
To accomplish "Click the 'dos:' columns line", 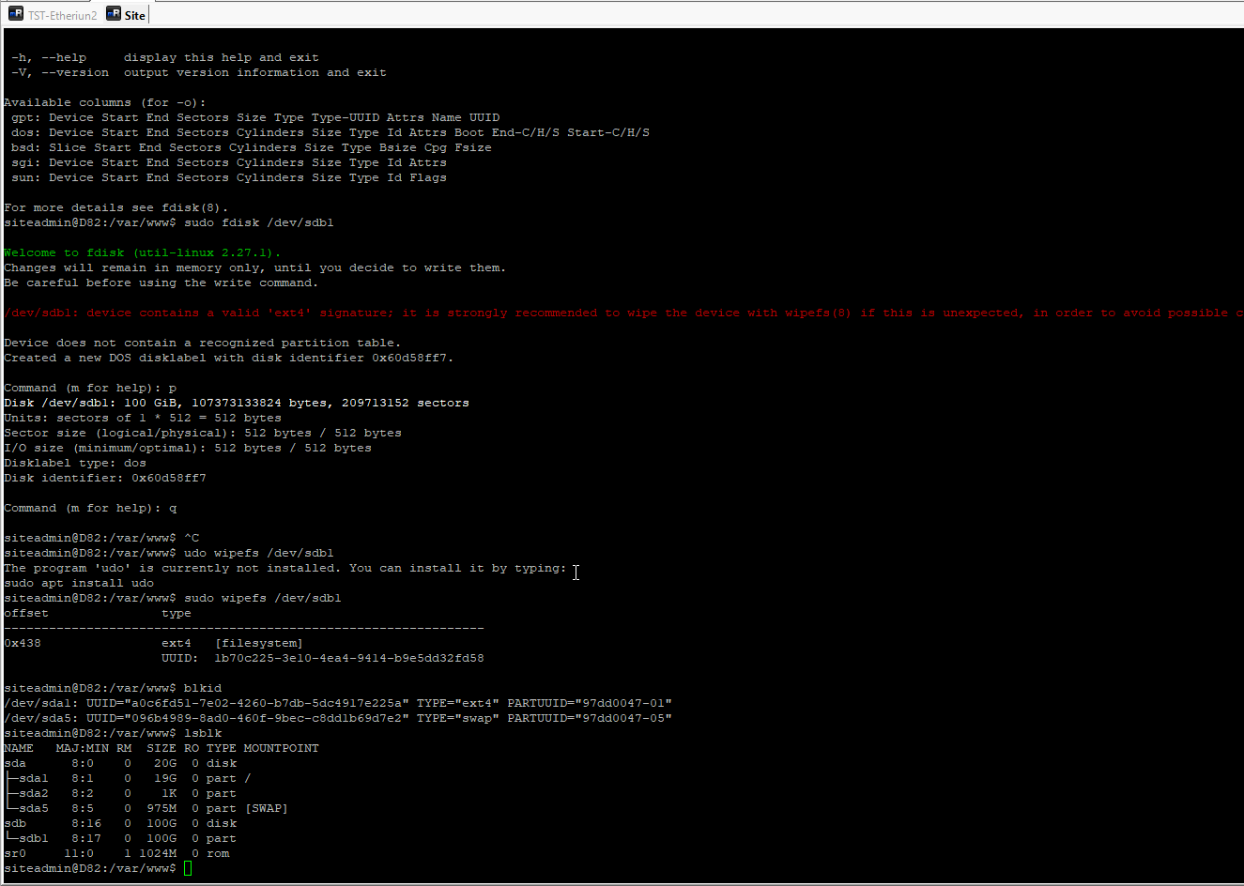I will click(x=330, y=132).
